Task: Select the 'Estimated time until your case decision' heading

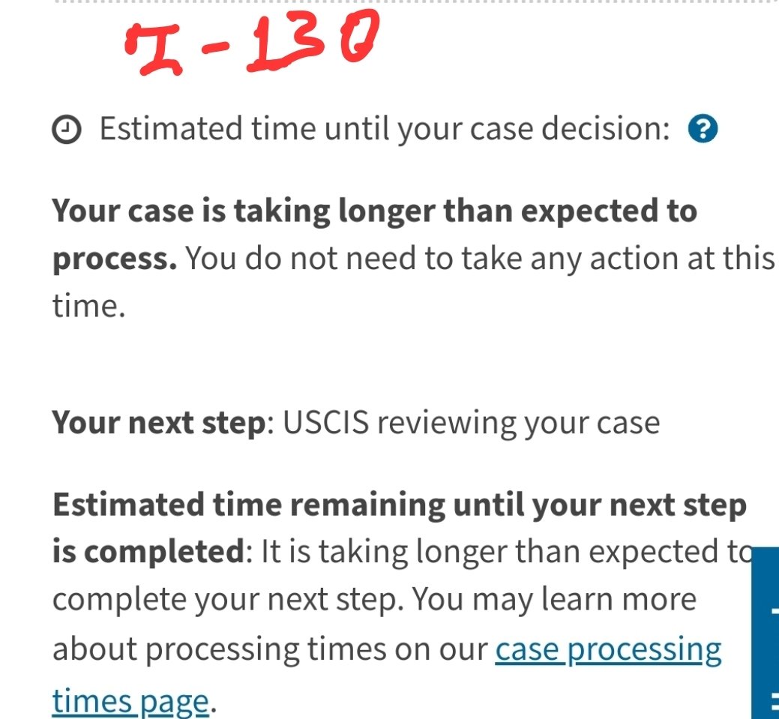Action: click(x=385, y=129)
